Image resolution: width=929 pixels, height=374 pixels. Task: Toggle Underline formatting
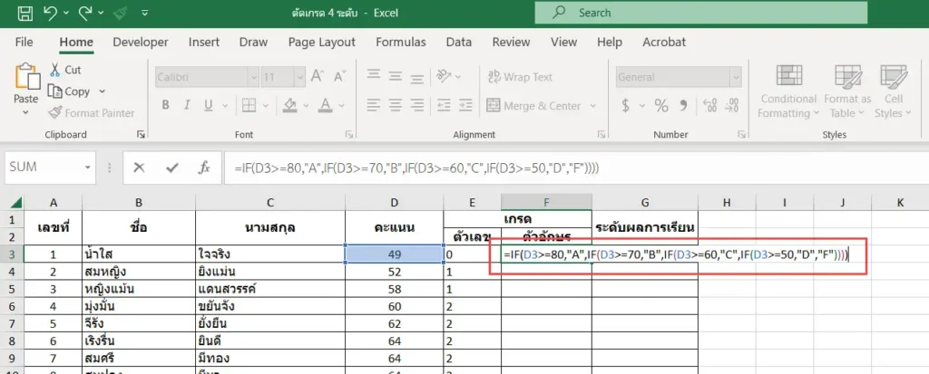[208, 105]
